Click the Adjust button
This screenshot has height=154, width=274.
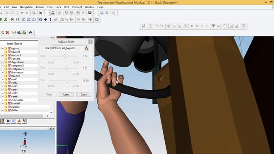66,95
